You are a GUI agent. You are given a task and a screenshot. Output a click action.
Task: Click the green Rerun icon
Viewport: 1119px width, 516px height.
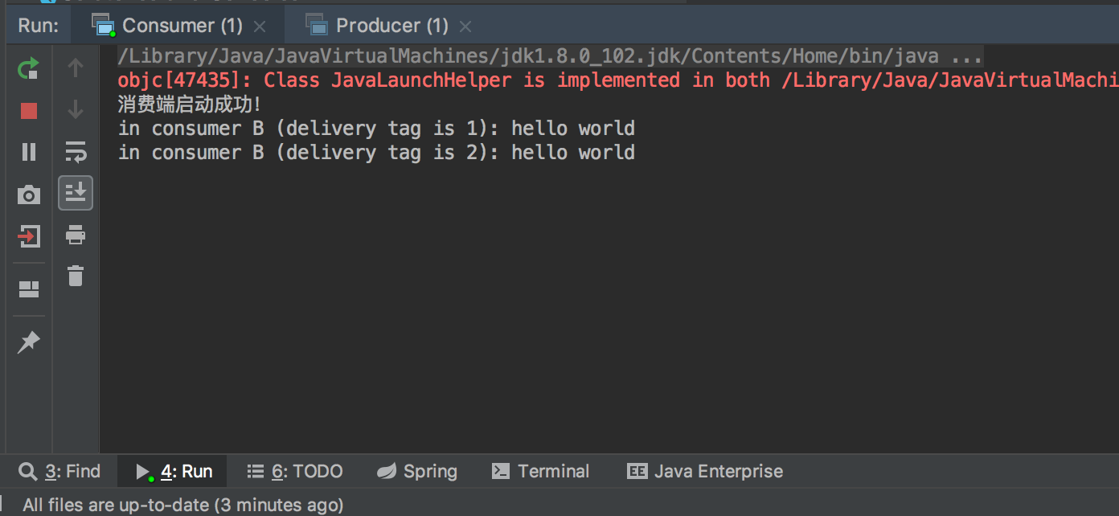click(x=28, y=68)
